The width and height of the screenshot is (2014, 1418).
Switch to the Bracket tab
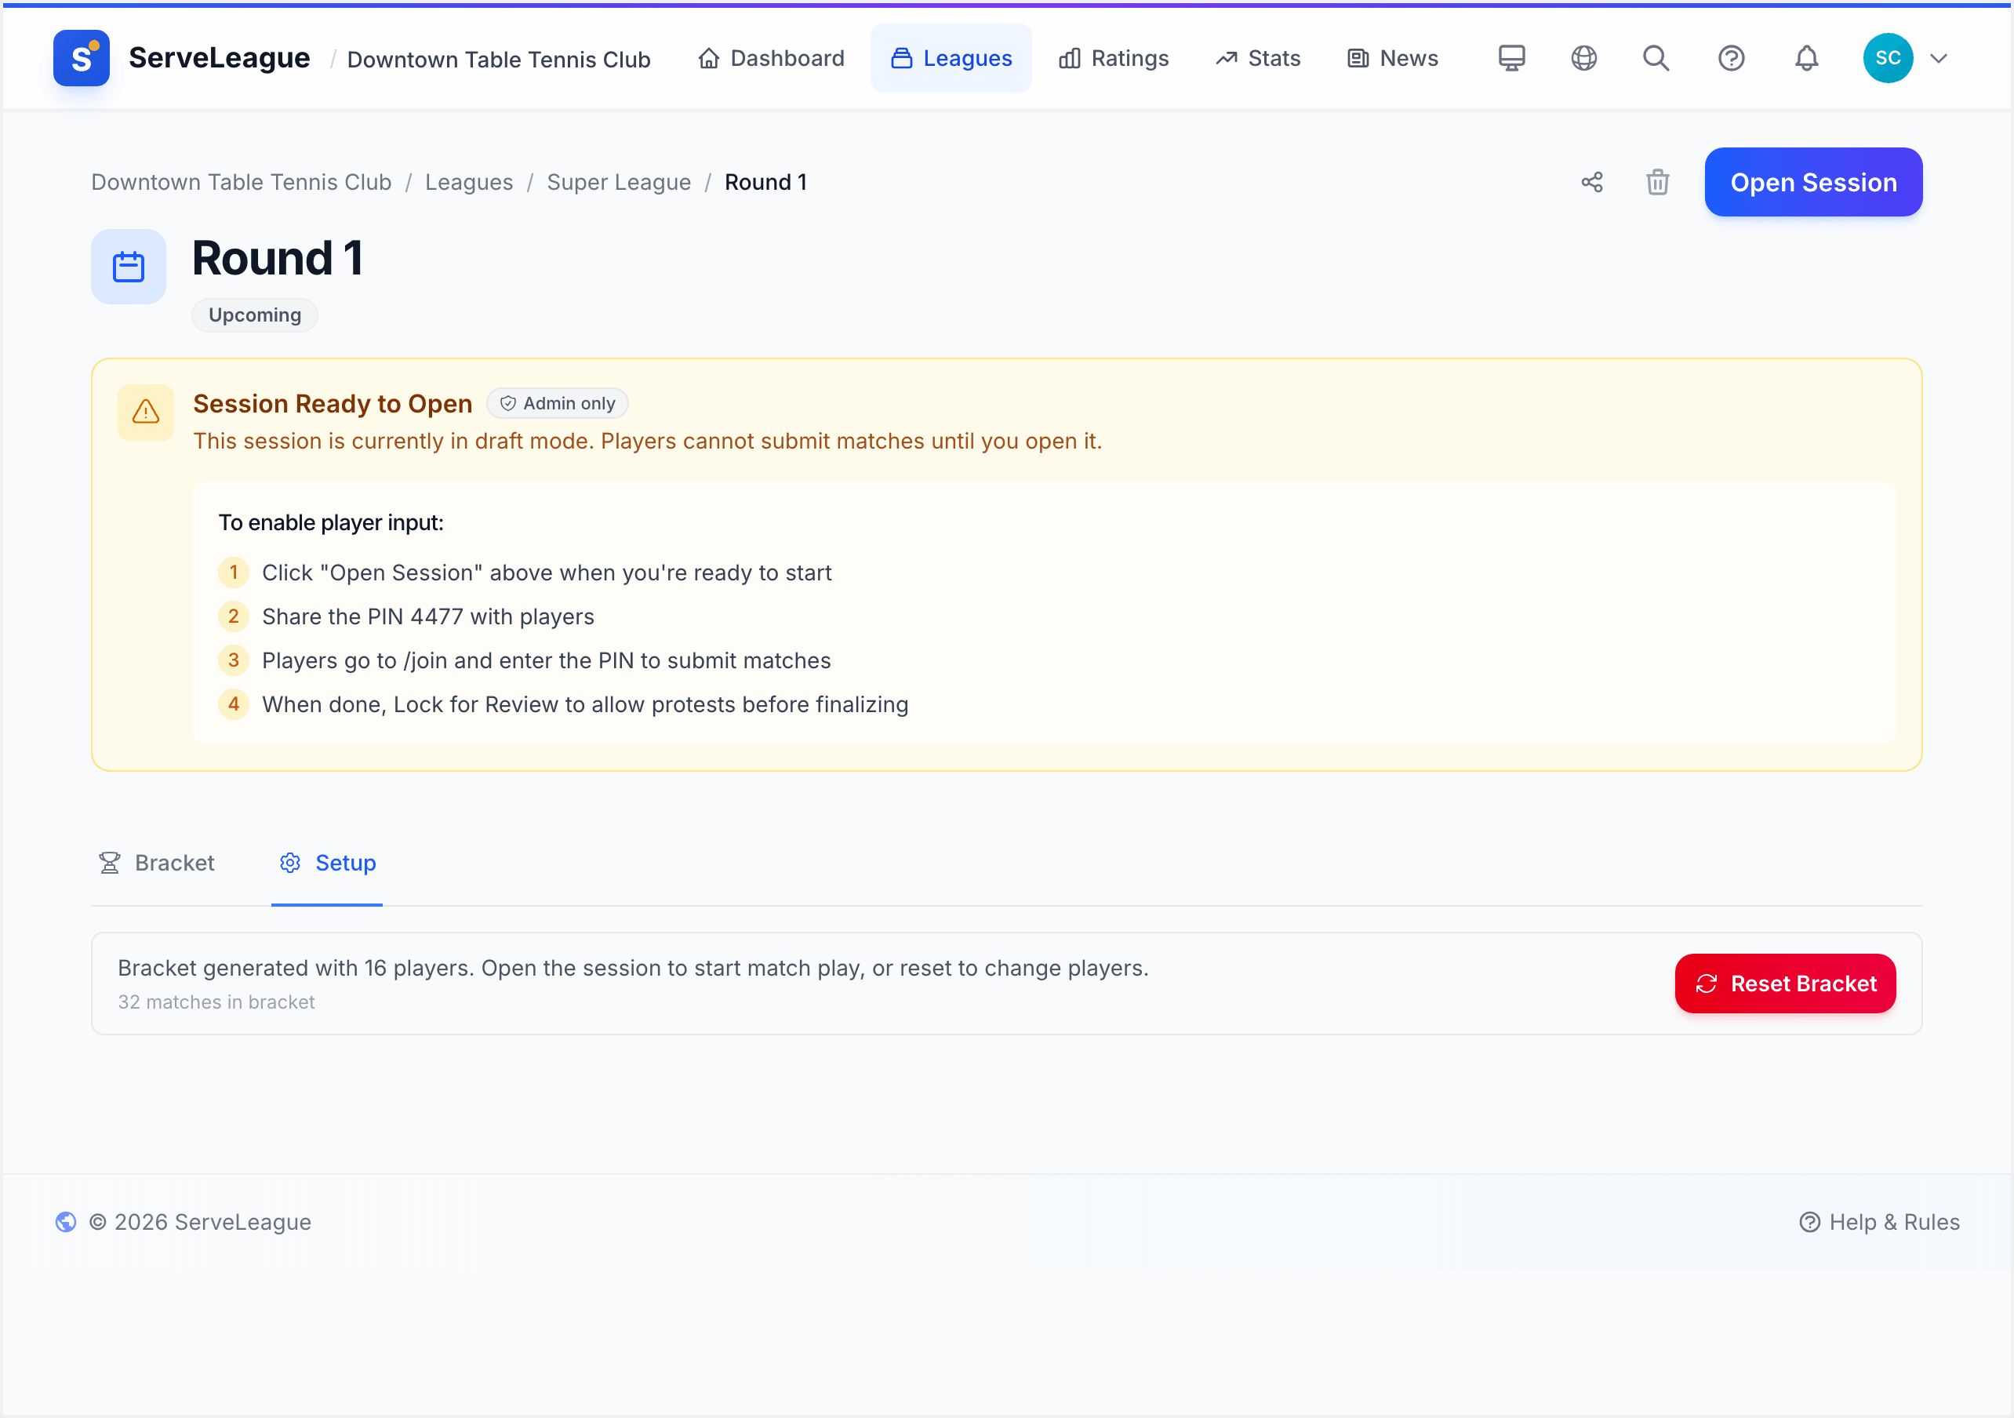click(156, 863)
